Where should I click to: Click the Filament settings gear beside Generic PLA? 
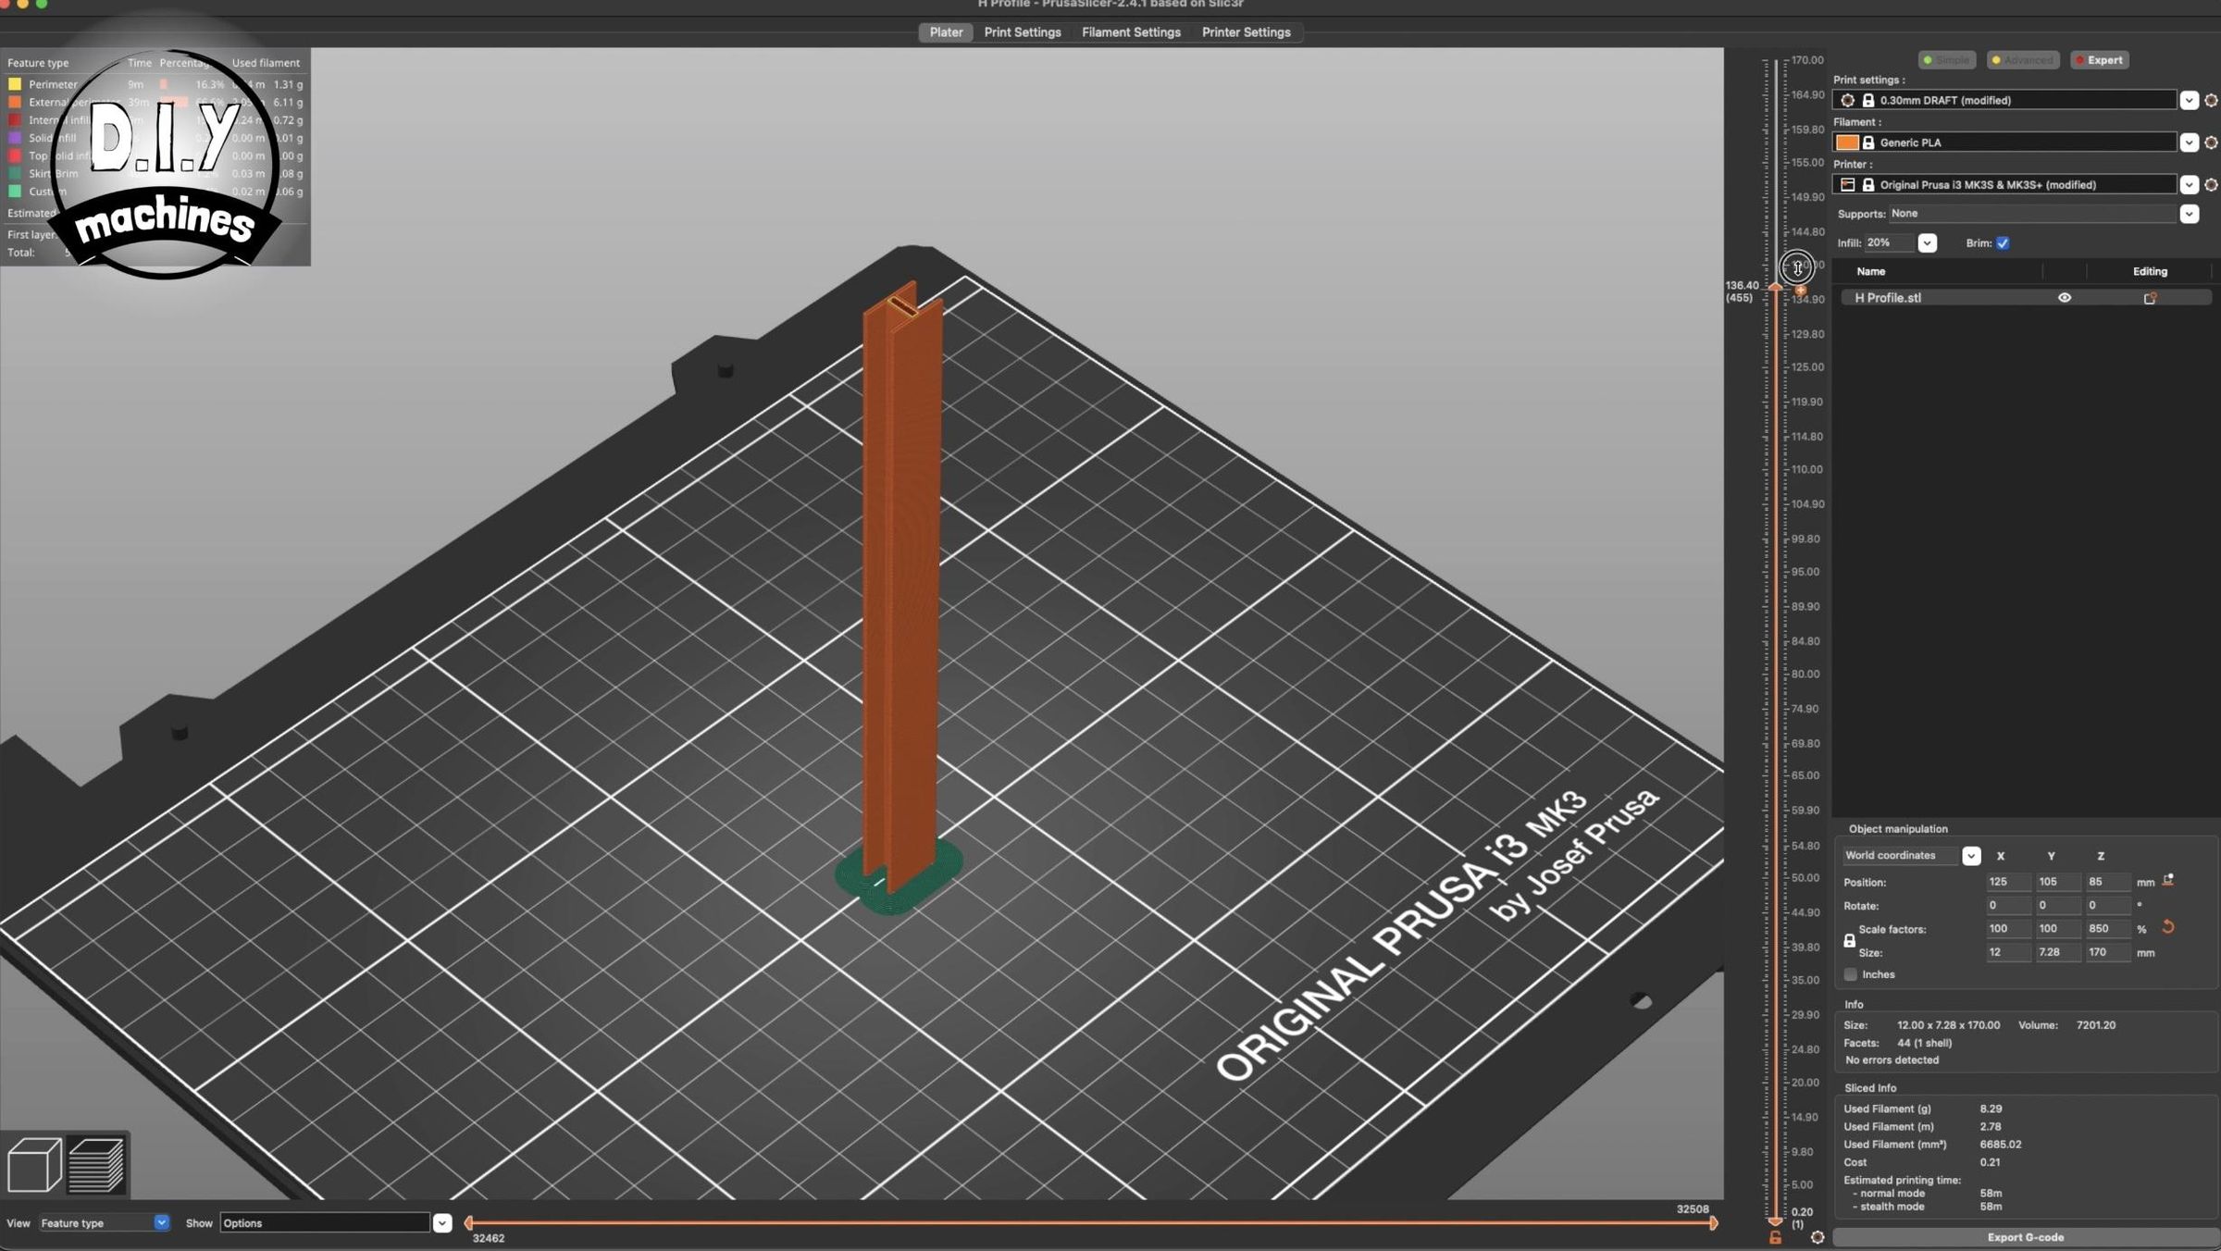pos(2211,142)
